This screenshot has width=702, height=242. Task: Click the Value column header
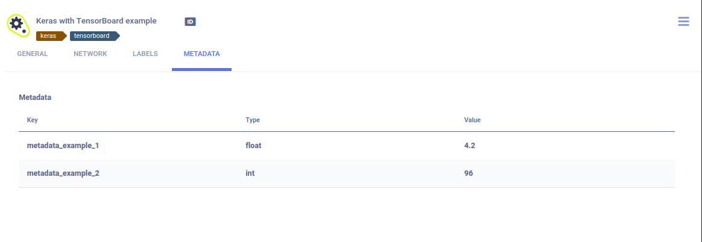point(472,120)
